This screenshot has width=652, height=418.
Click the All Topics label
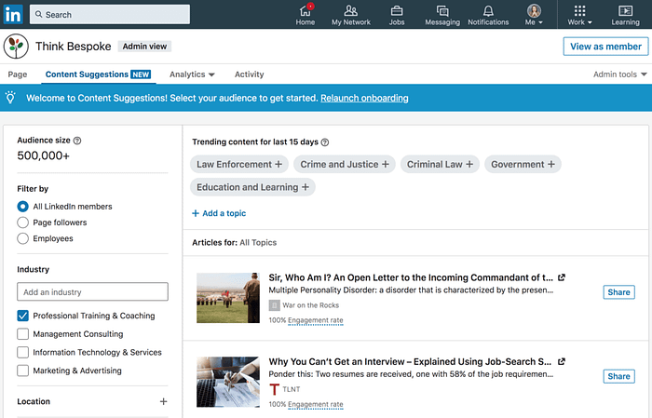[258, 243]
